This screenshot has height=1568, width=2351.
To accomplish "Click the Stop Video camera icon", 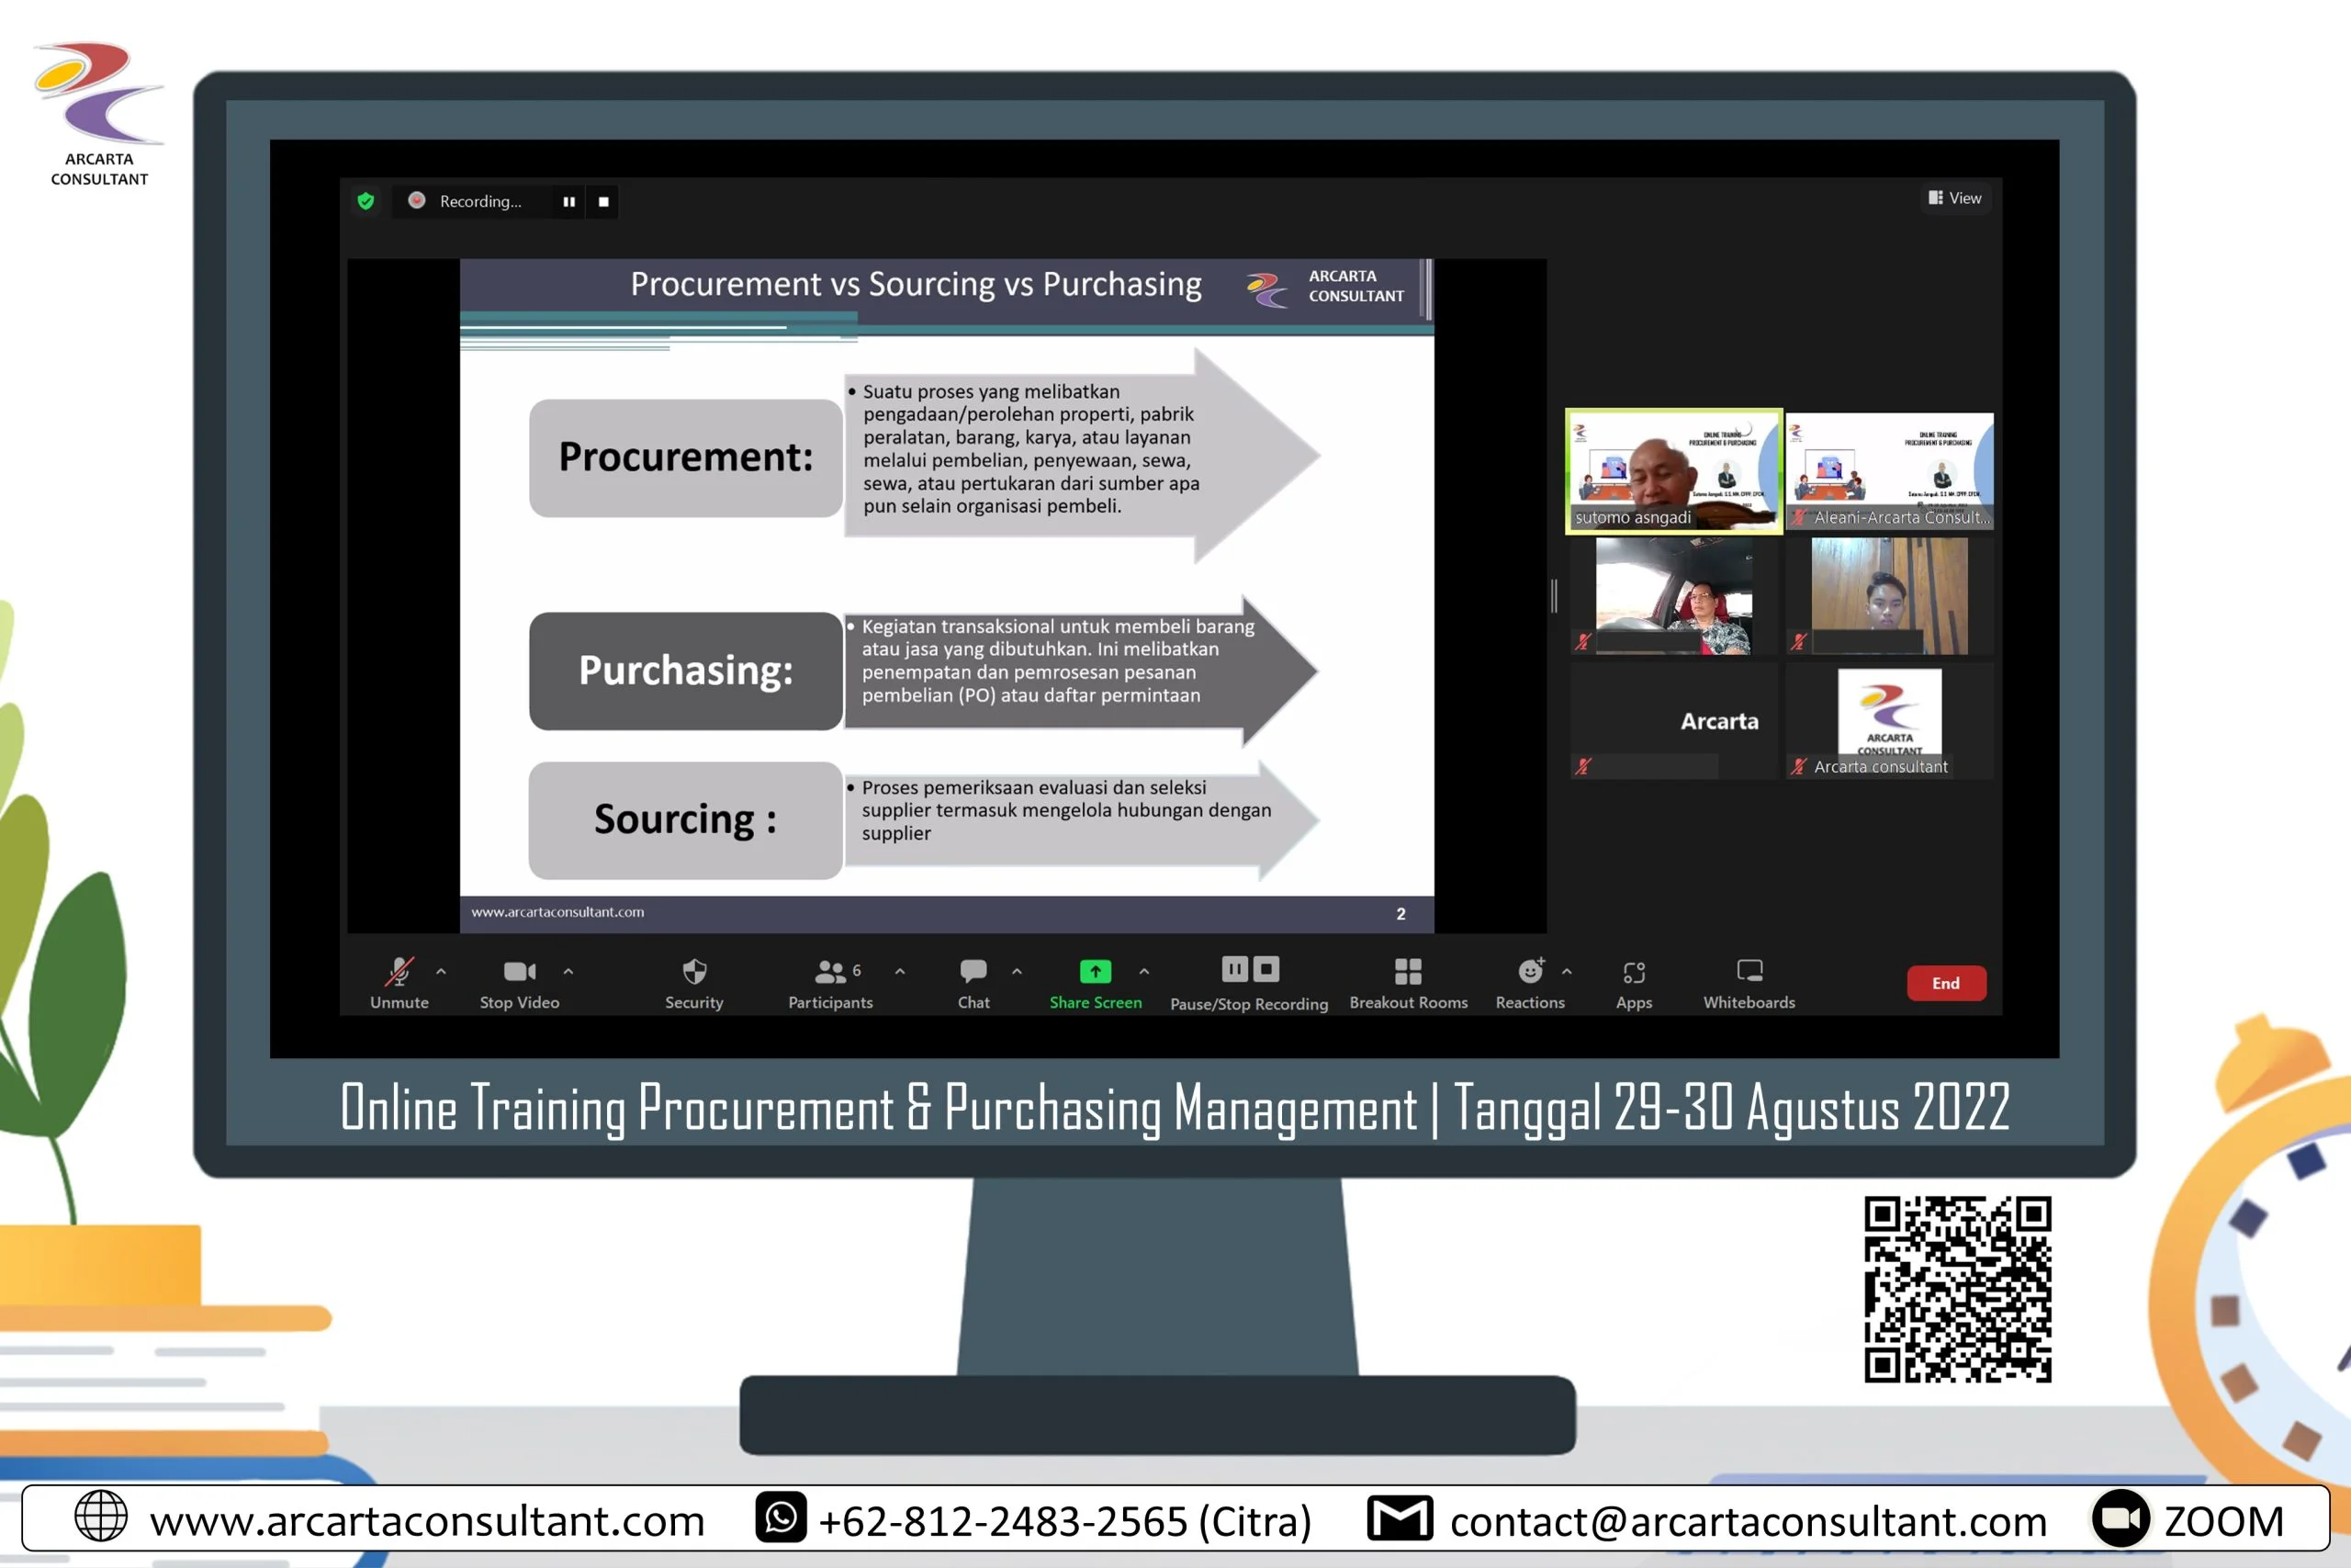I will point(519,971).
